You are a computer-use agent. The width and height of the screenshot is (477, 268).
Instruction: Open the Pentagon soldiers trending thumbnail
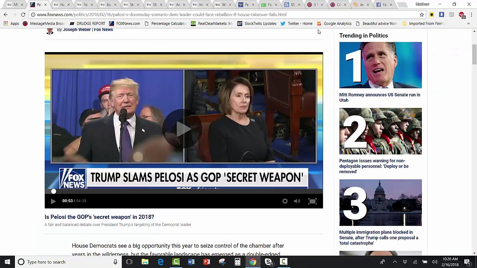pos(380,131)
